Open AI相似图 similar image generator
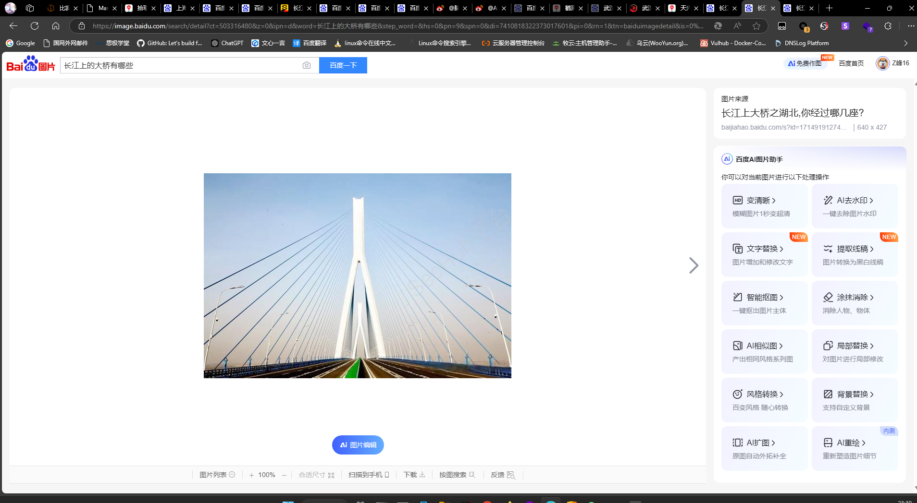This screenshot has height=503, width=917. 764,351
